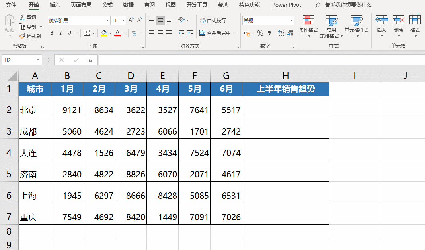Switch to the Power Pivot tab
Image resolution: width=425 pixels, height=250 pixels.
[x=287, y=5]
